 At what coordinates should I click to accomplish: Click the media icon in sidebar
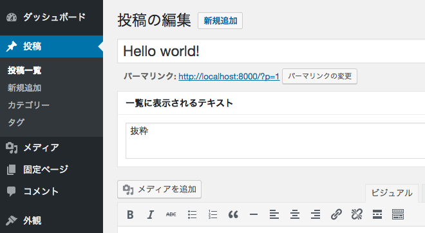[x=12, y=148]
